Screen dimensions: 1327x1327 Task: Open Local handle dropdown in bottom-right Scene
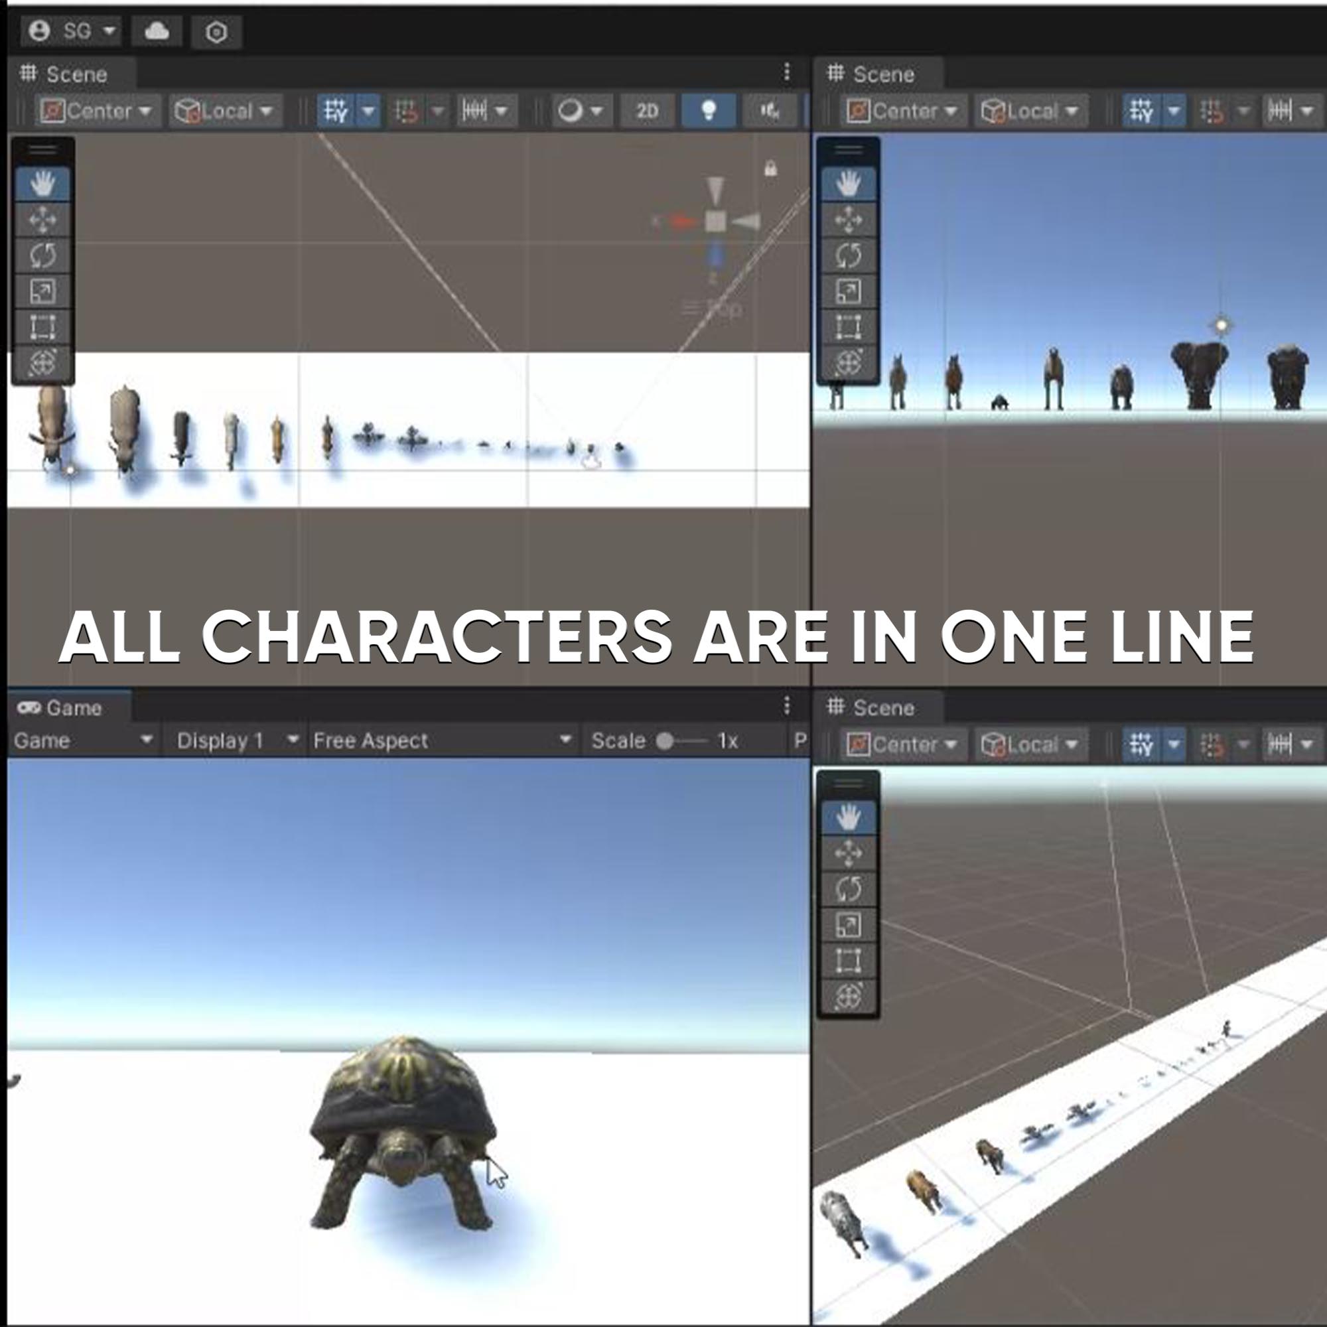pyautogui.click(x=1031, y=744)
